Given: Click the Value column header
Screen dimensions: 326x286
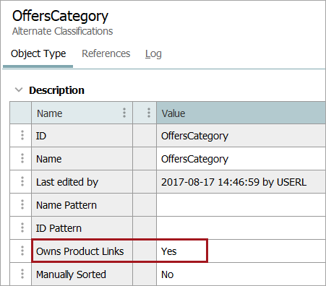Looking at the screenshot, I should [241, 113].
